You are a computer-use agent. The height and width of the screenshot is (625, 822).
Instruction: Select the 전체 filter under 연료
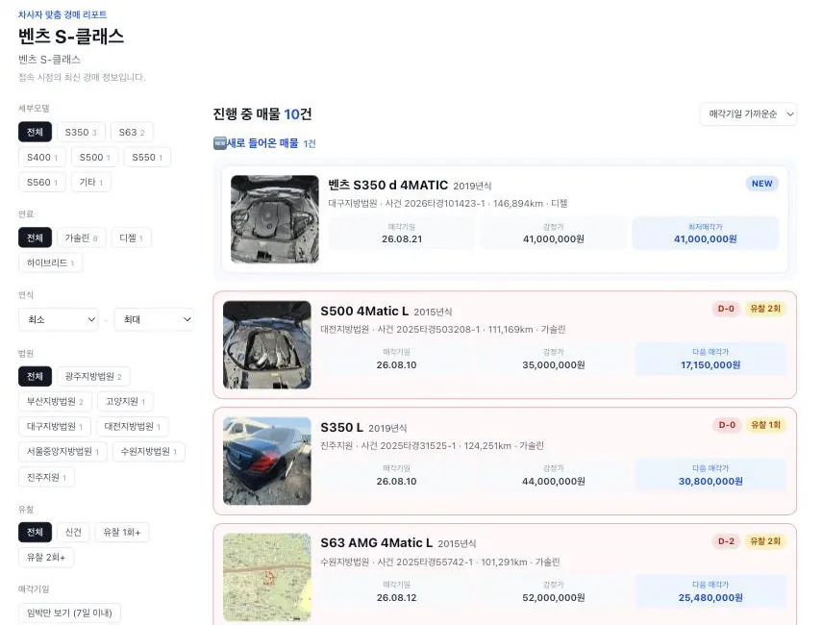[x=35, y=237]
